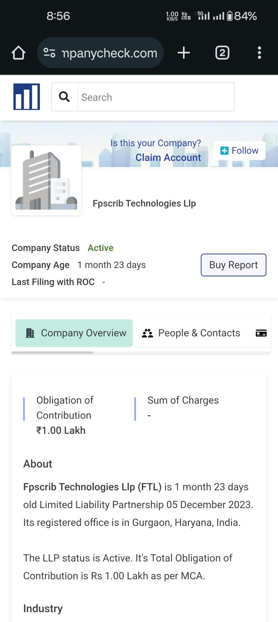Tap the plus icon on Follow button

224,151
